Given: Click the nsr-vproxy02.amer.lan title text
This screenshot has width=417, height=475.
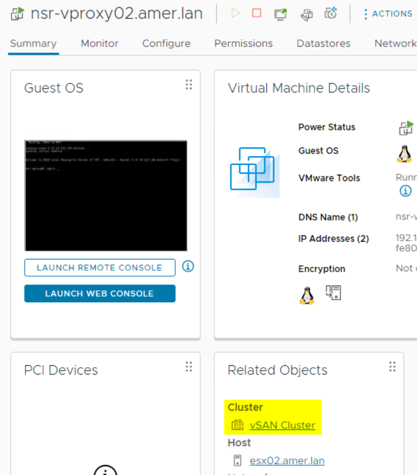Looking at the screenshot, I should [117, 14].
